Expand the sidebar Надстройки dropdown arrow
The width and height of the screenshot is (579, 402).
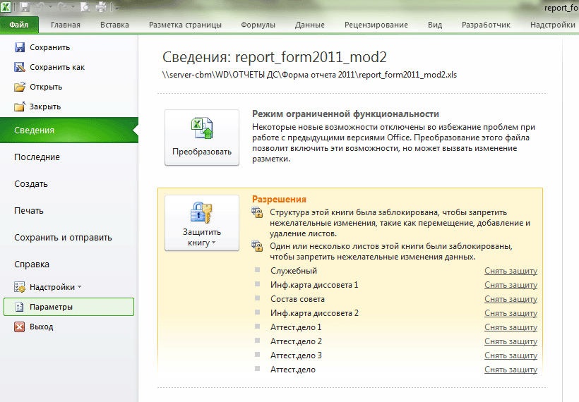[x=80, y=287]
